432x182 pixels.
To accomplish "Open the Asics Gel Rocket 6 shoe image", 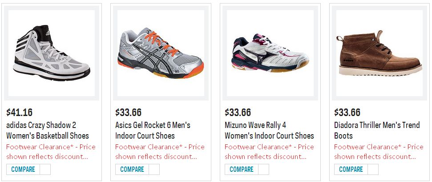I will [161, 53].
